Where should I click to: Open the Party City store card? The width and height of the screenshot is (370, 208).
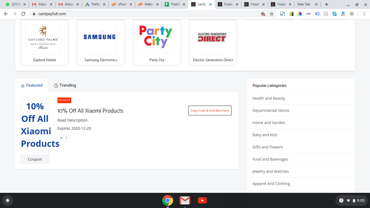pos(157,42)
